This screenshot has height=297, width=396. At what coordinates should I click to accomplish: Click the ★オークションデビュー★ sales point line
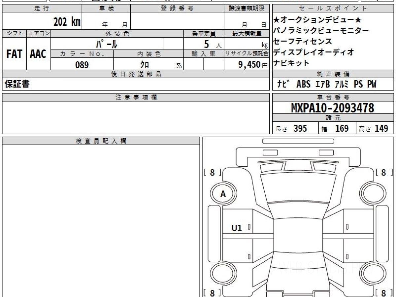coord(318,20)
